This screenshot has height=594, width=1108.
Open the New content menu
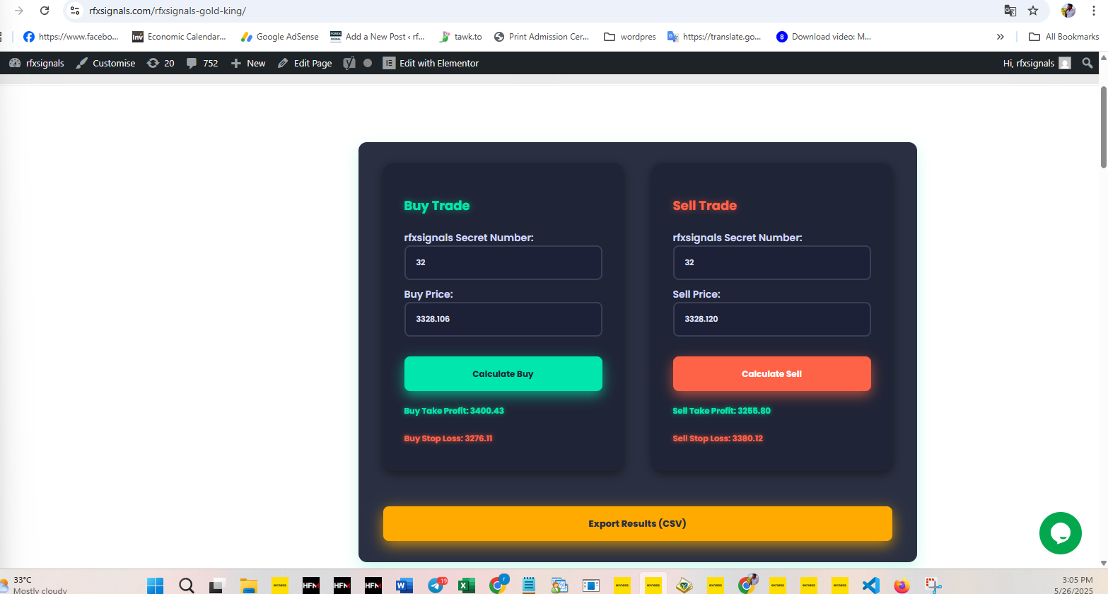(248, 63)
